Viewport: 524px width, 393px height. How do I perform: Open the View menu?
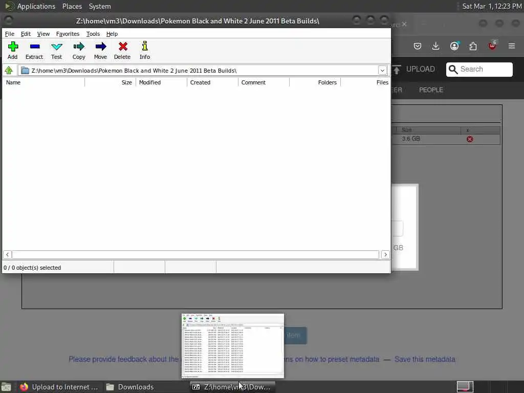(x=43, y=34)
